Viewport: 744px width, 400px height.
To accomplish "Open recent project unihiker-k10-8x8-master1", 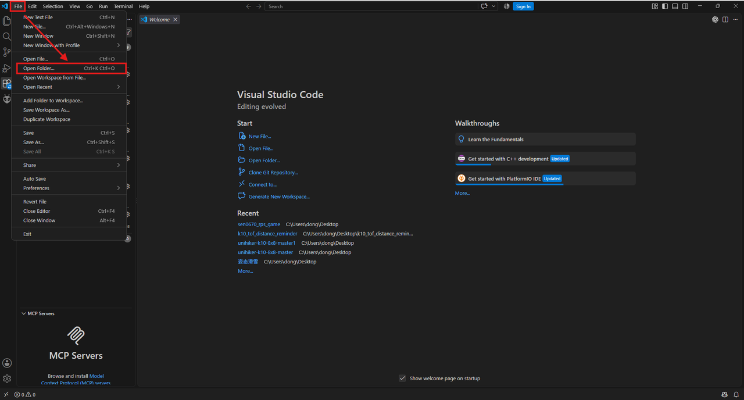I will [266, 243].
